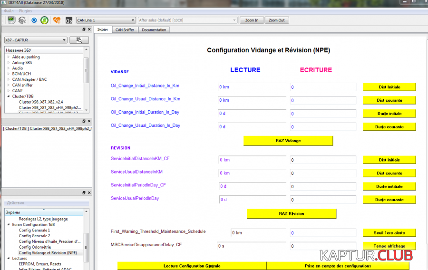Focus ecriture field for ServiceUsualDistanceInKM
428x270 pixels.
[323, 173]
